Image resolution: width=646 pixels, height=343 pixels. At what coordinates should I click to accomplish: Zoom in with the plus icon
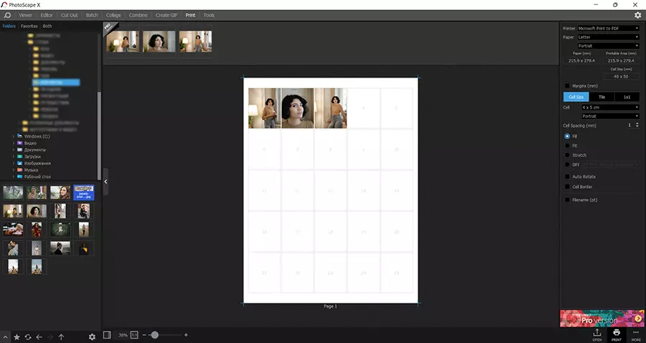coord(186,335)
